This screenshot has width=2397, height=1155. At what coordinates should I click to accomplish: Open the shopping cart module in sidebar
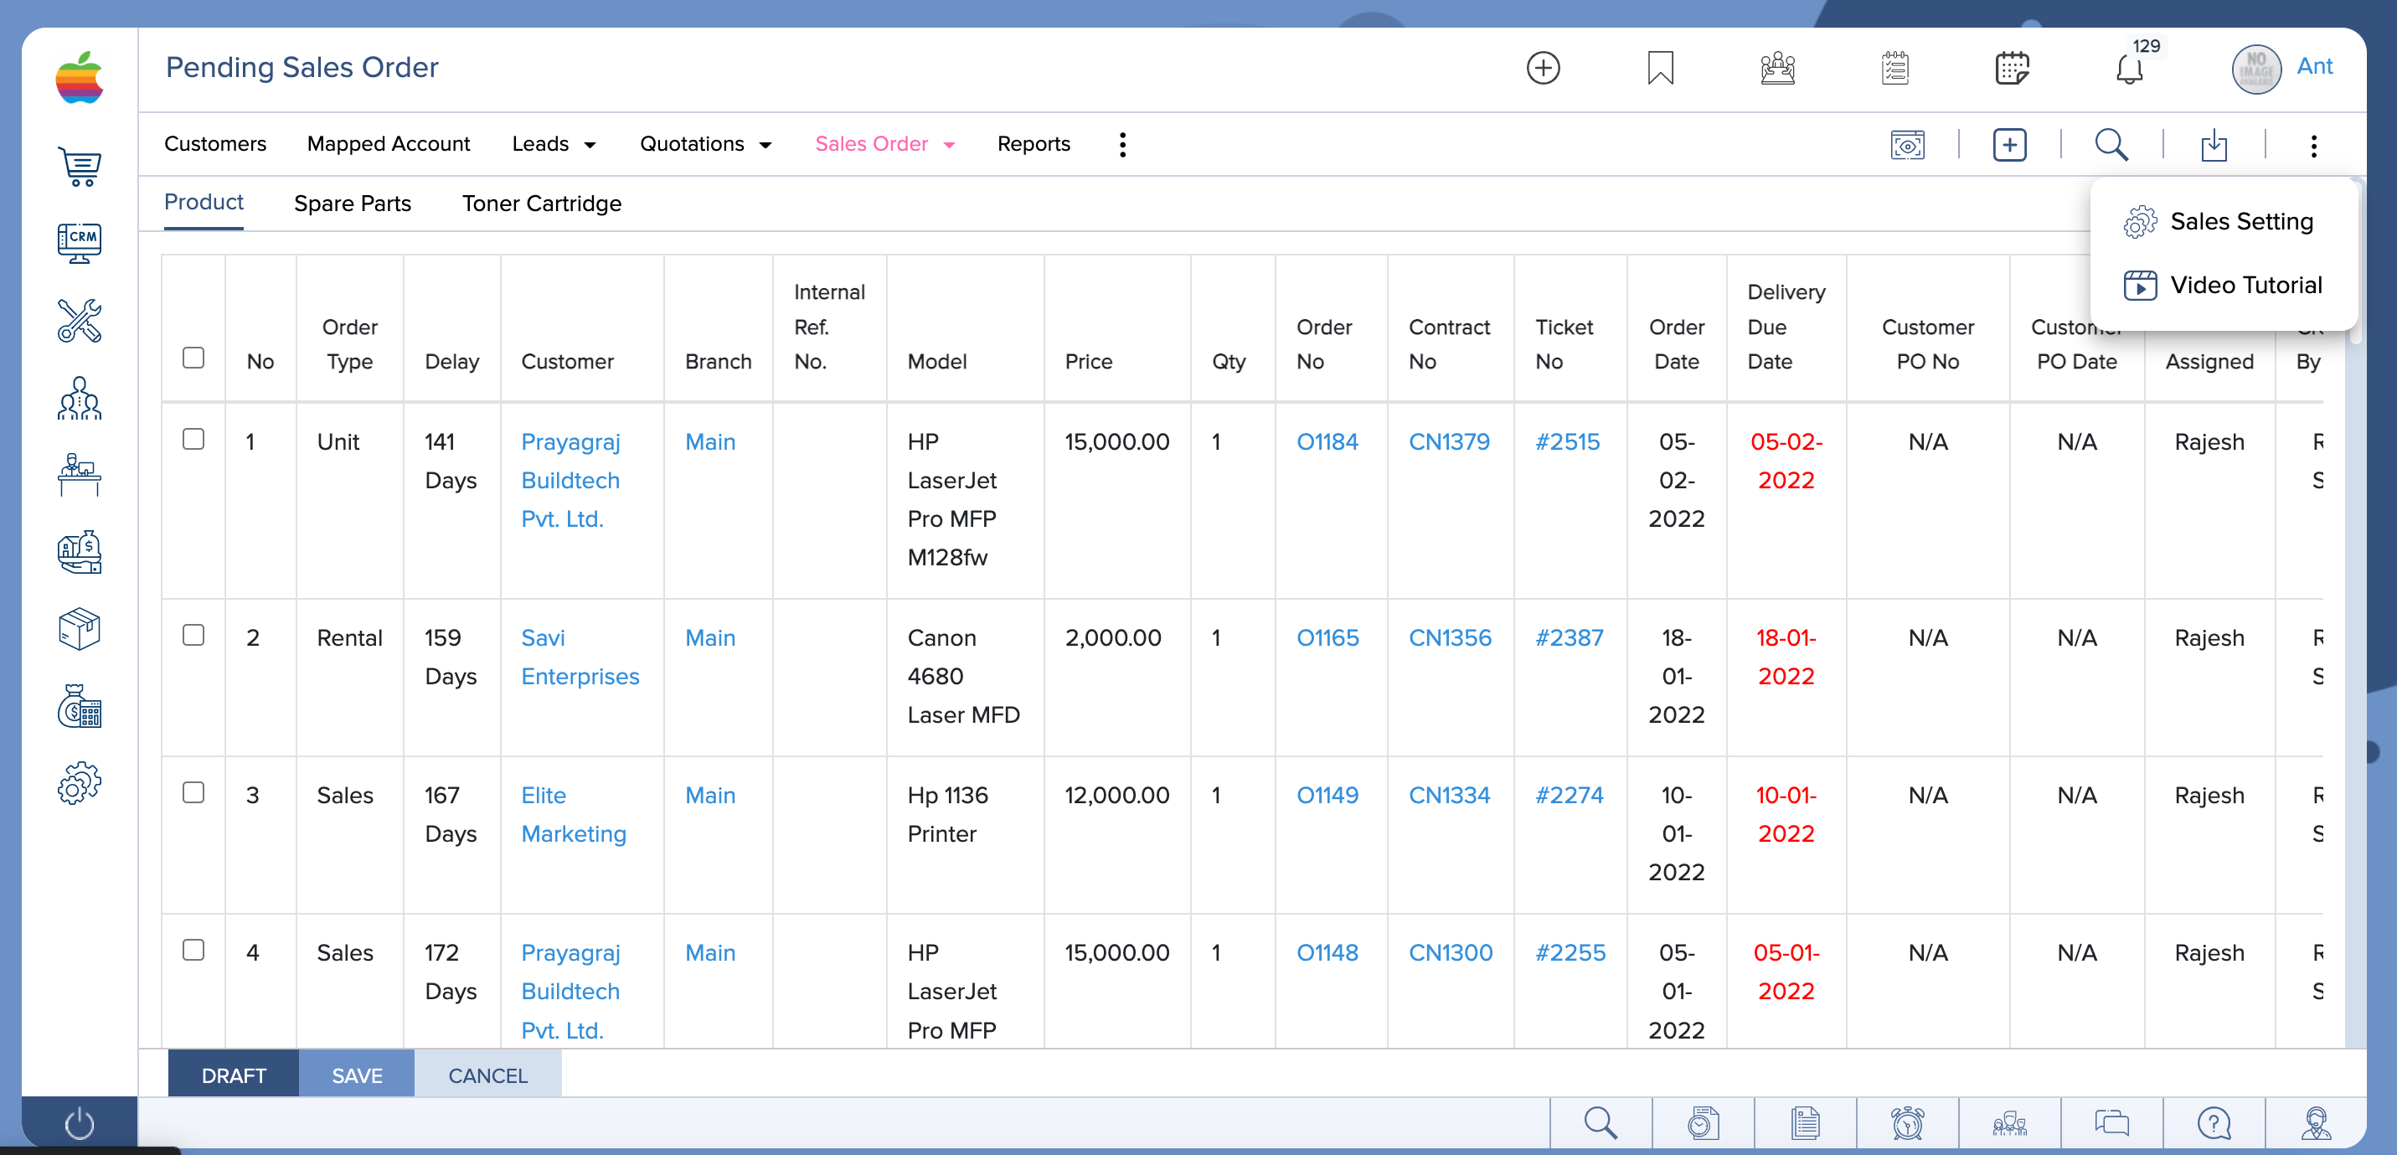pyautogui.click(x=79, y=167)
